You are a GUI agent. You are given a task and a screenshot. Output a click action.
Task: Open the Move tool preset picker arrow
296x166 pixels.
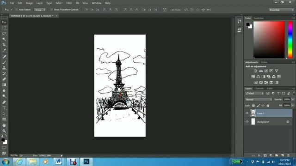coord(11,10)
